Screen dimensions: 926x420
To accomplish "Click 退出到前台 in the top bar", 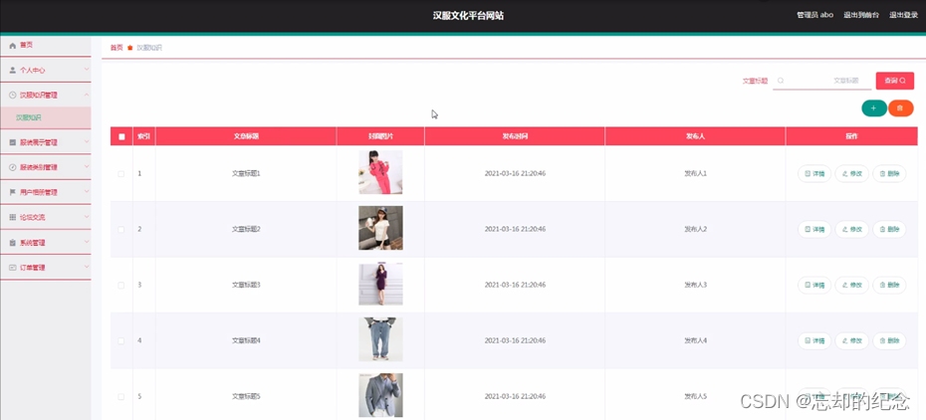I will point(861,15).
